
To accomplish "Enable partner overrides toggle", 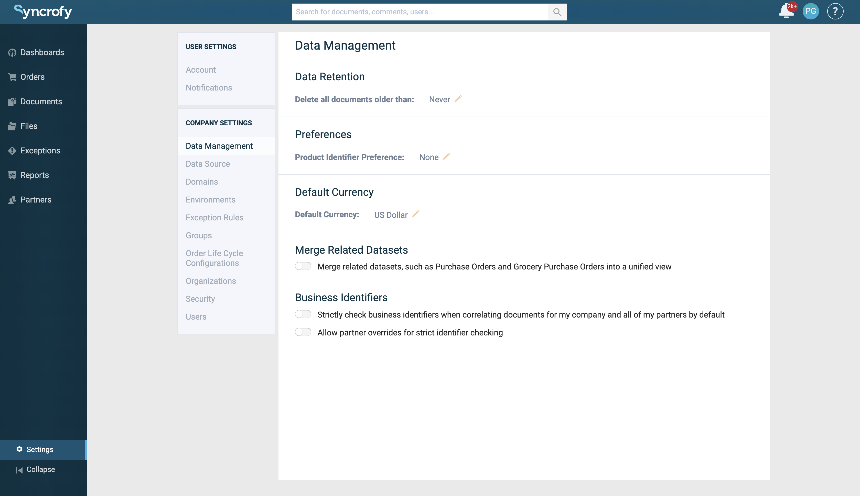I will [303, 332].
